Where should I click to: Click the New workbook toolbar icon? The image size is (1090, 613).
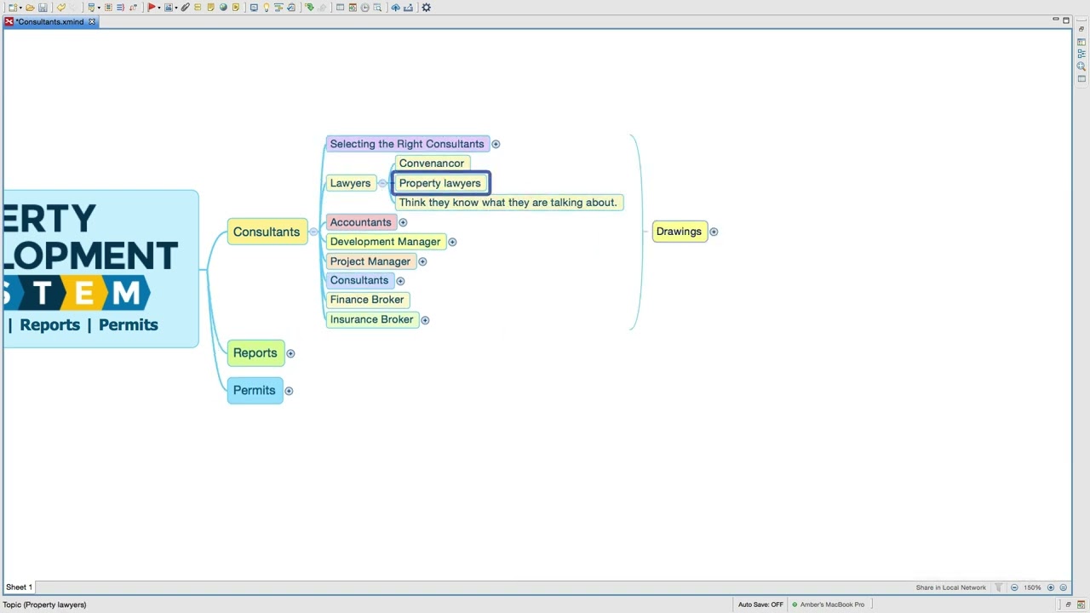click(13, 8)
